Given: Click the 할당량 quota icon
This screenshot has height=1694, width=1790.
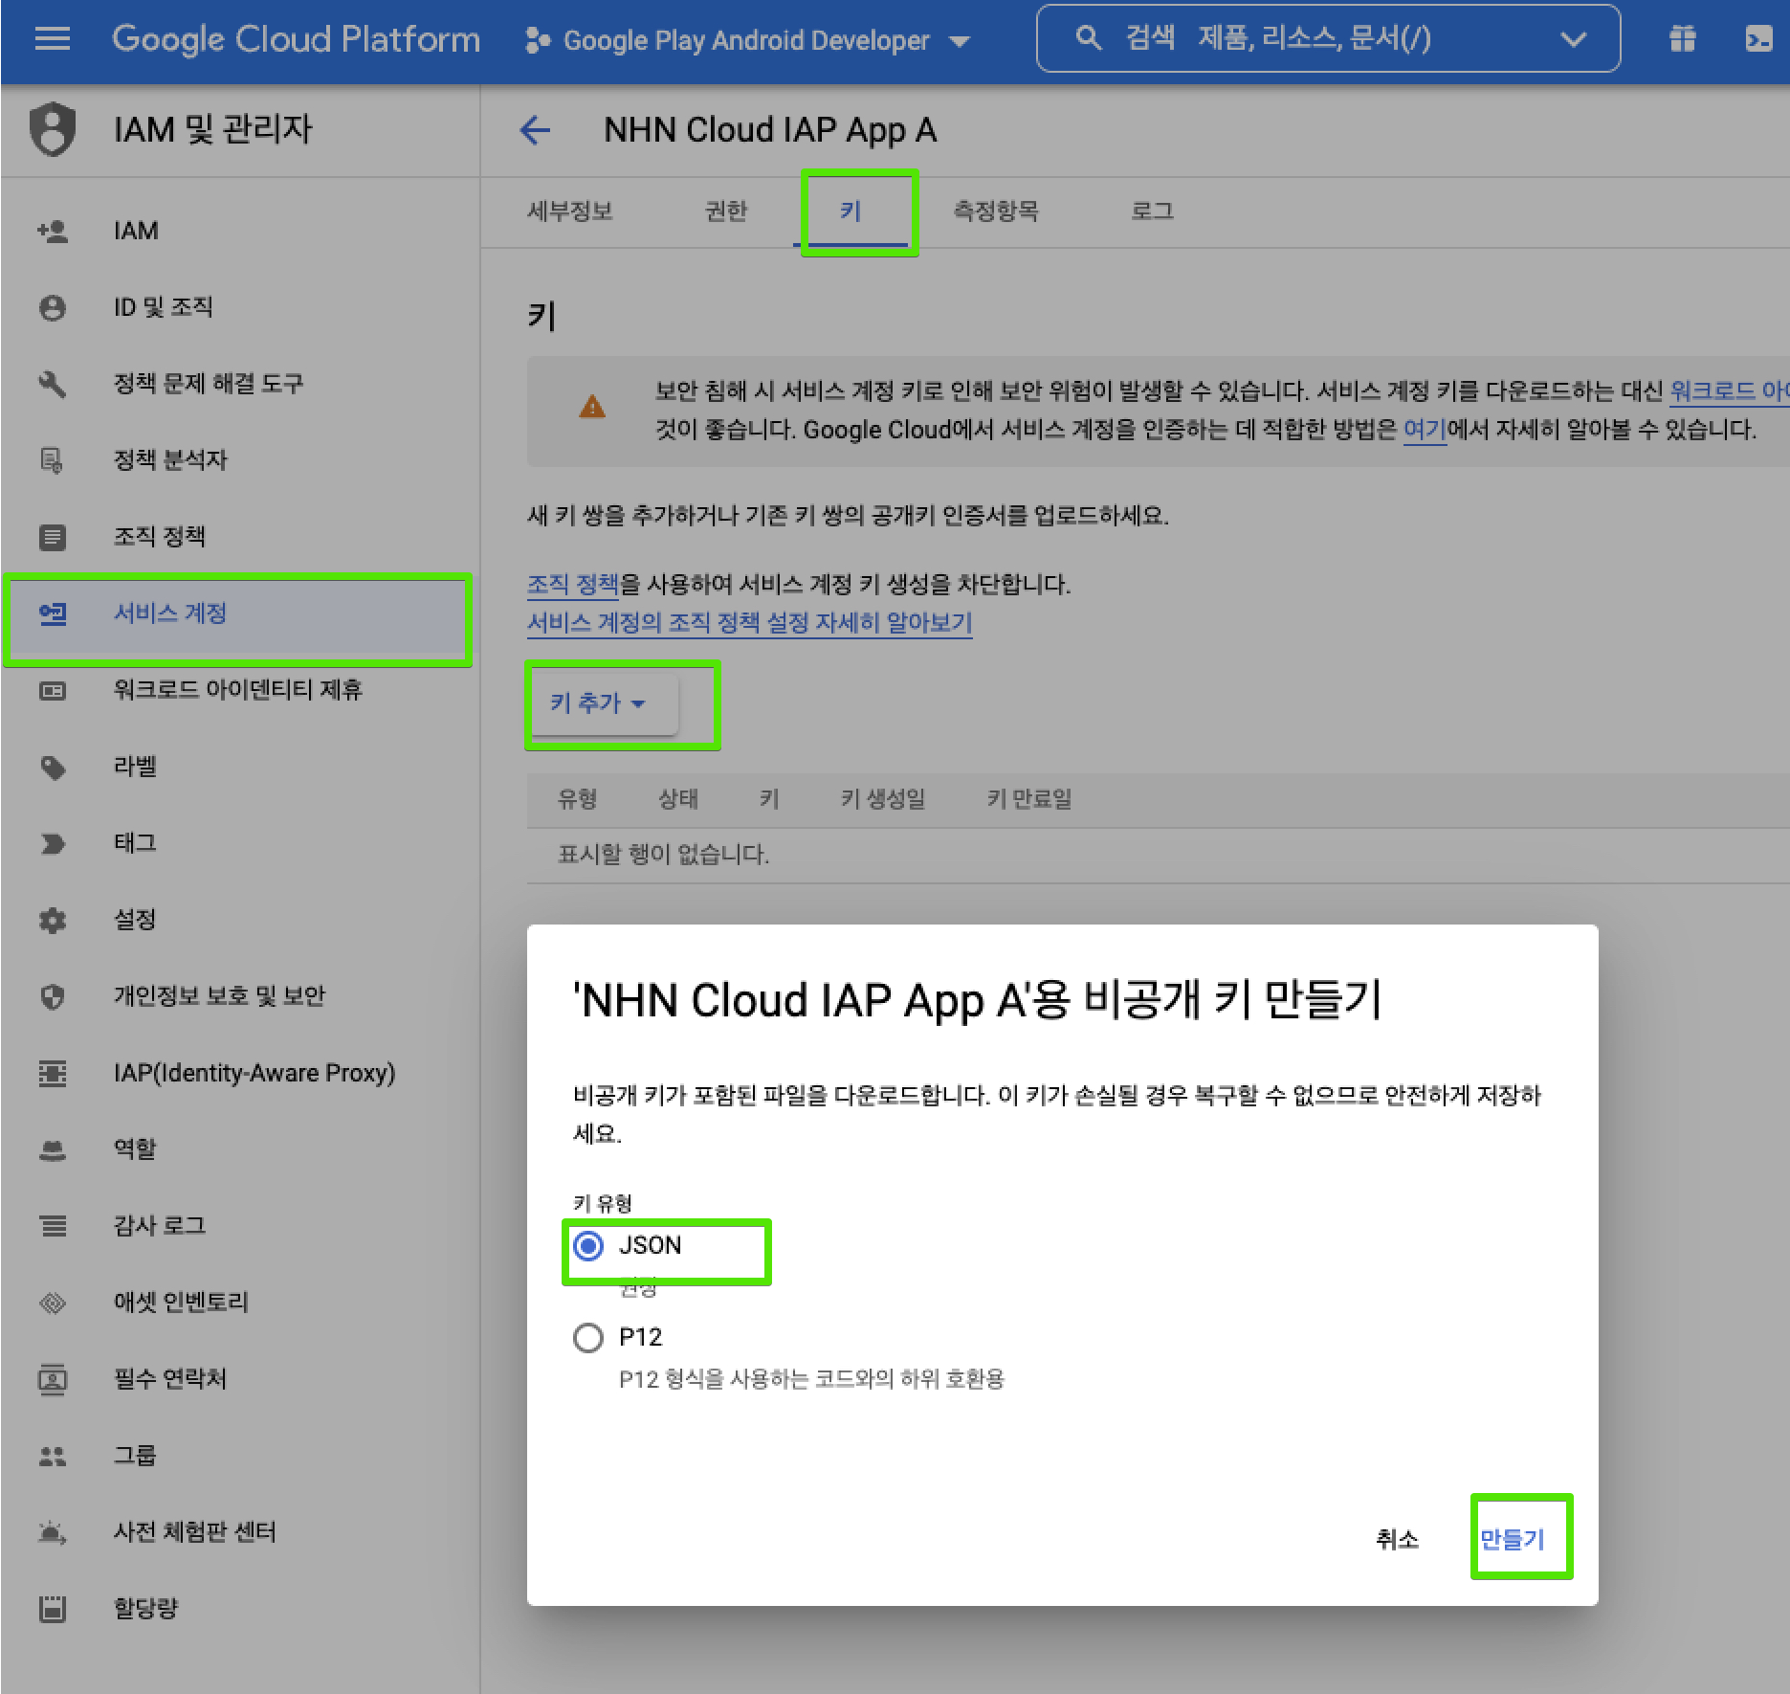Looking at the screenshot, I should coord(53,1609).
